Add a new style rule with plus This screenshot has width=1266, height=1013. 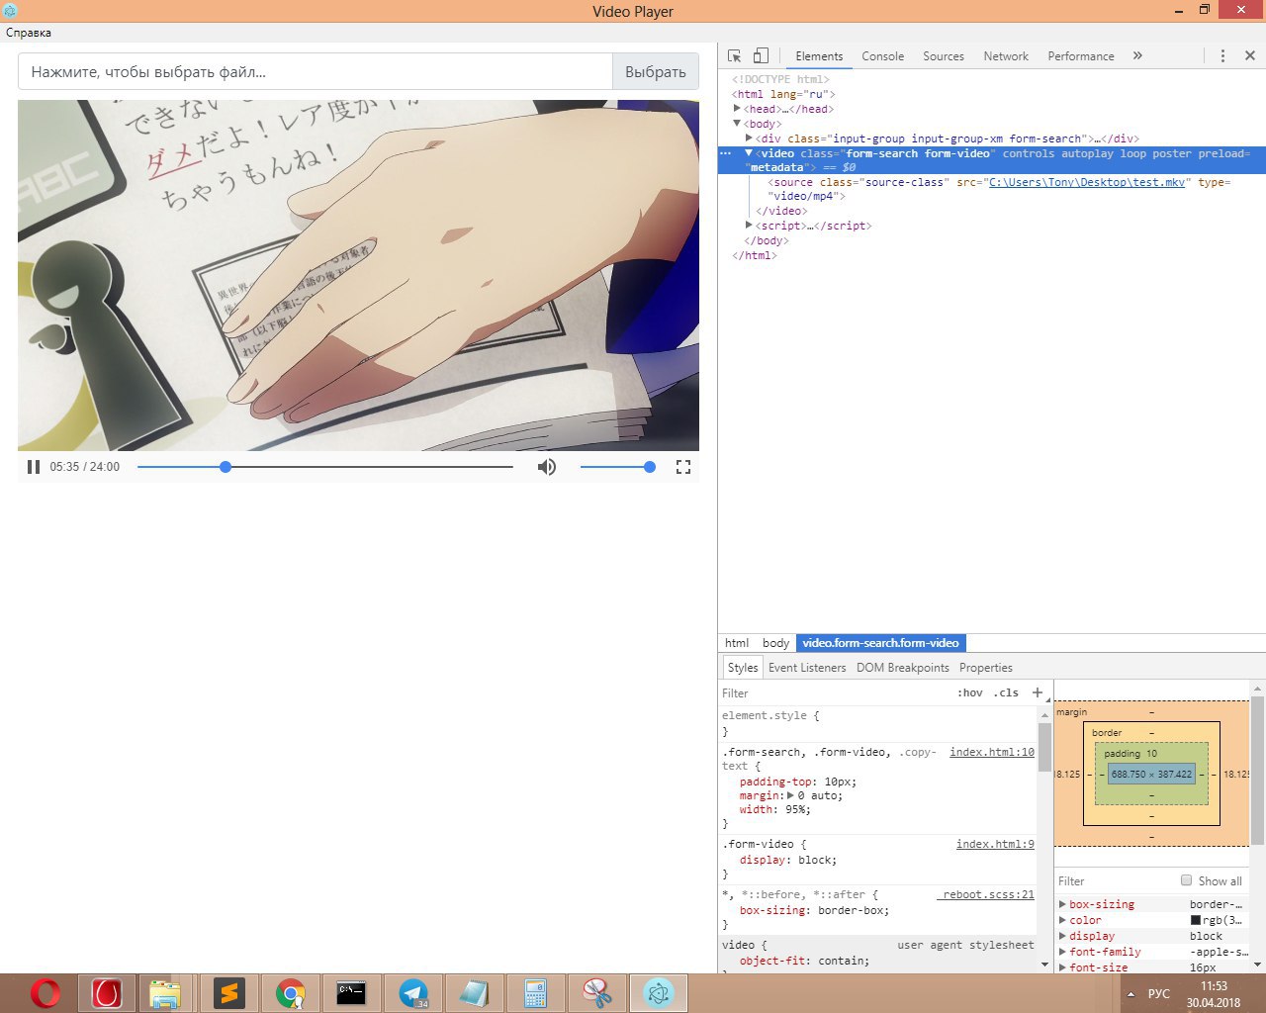(x=1038, y=692)
